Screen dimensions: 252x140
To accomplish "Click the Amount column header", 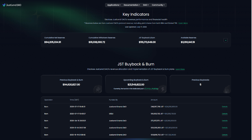I will (x=154, y=100).
